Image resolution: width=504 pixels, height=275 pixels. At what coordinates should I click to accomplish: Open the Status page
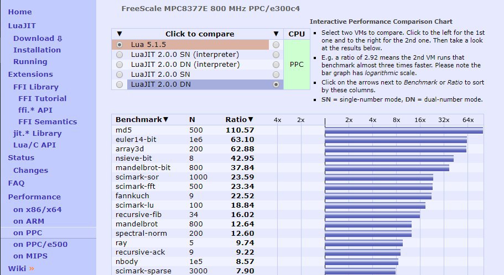(21, 158)
